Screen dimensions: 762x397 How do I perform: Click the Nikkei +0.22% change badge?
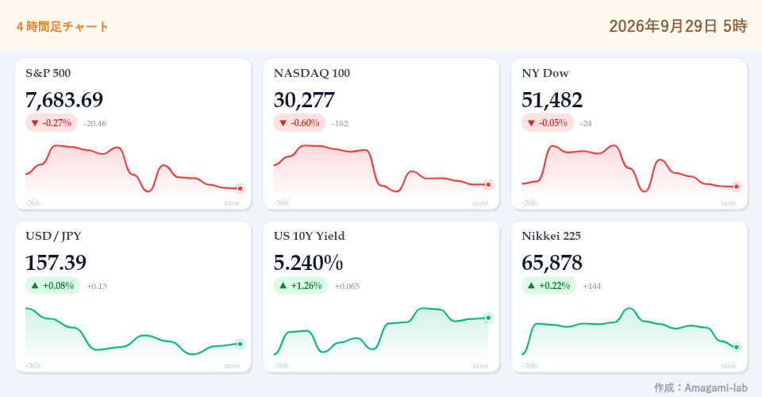pos(549,286)
